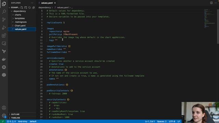Open Remote Explorer view
This screenshot has height=123, width=219.
4,43
